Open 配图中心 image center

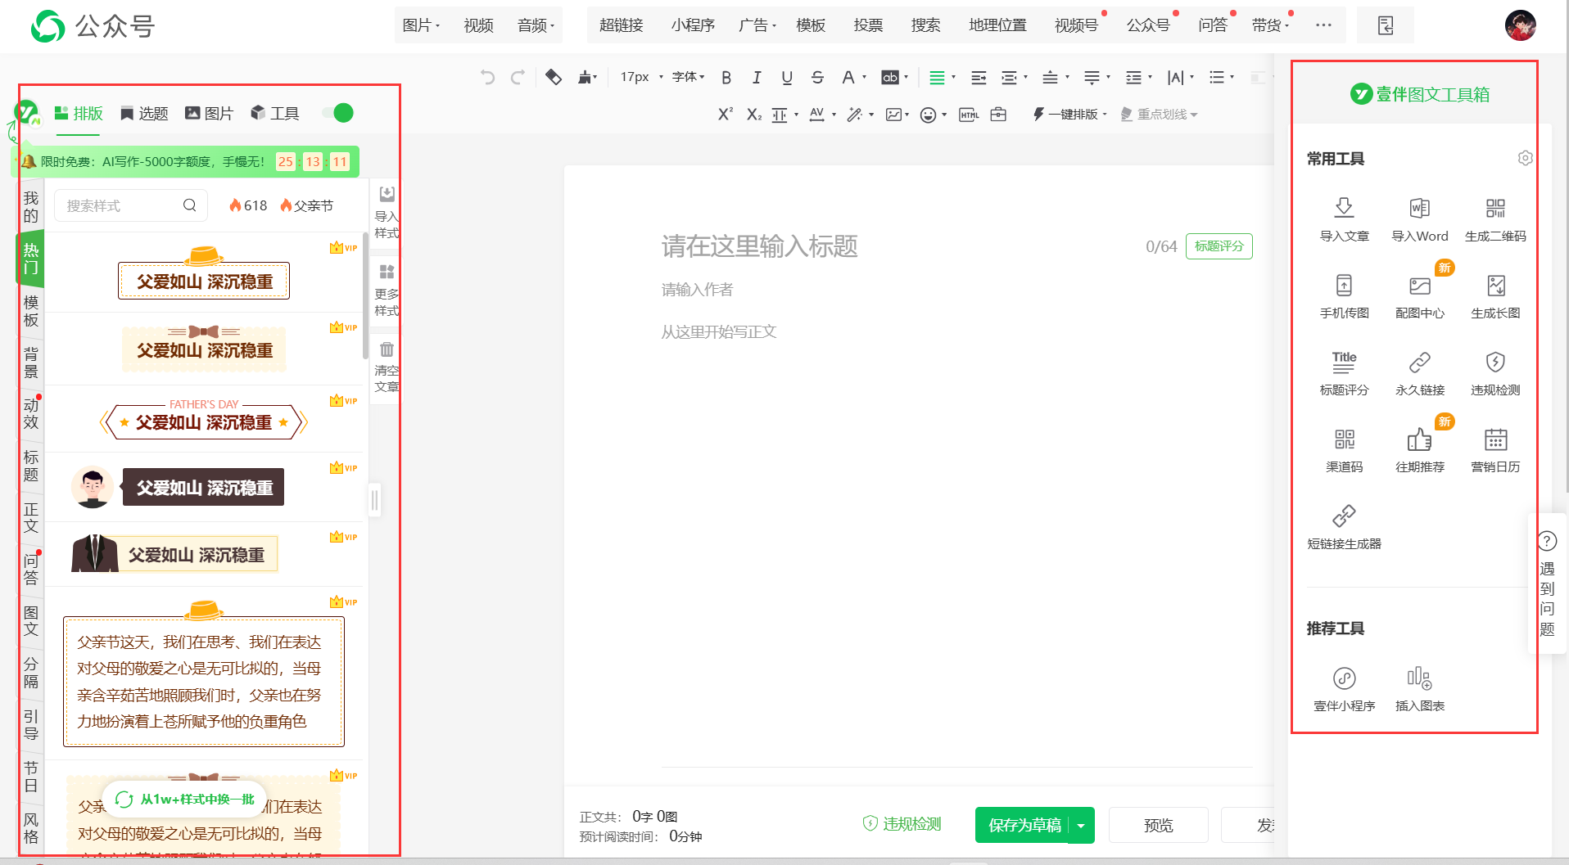(1419, 296)
